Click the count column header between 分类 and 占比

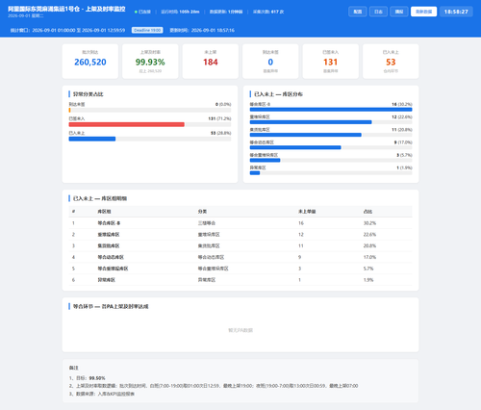307,212
